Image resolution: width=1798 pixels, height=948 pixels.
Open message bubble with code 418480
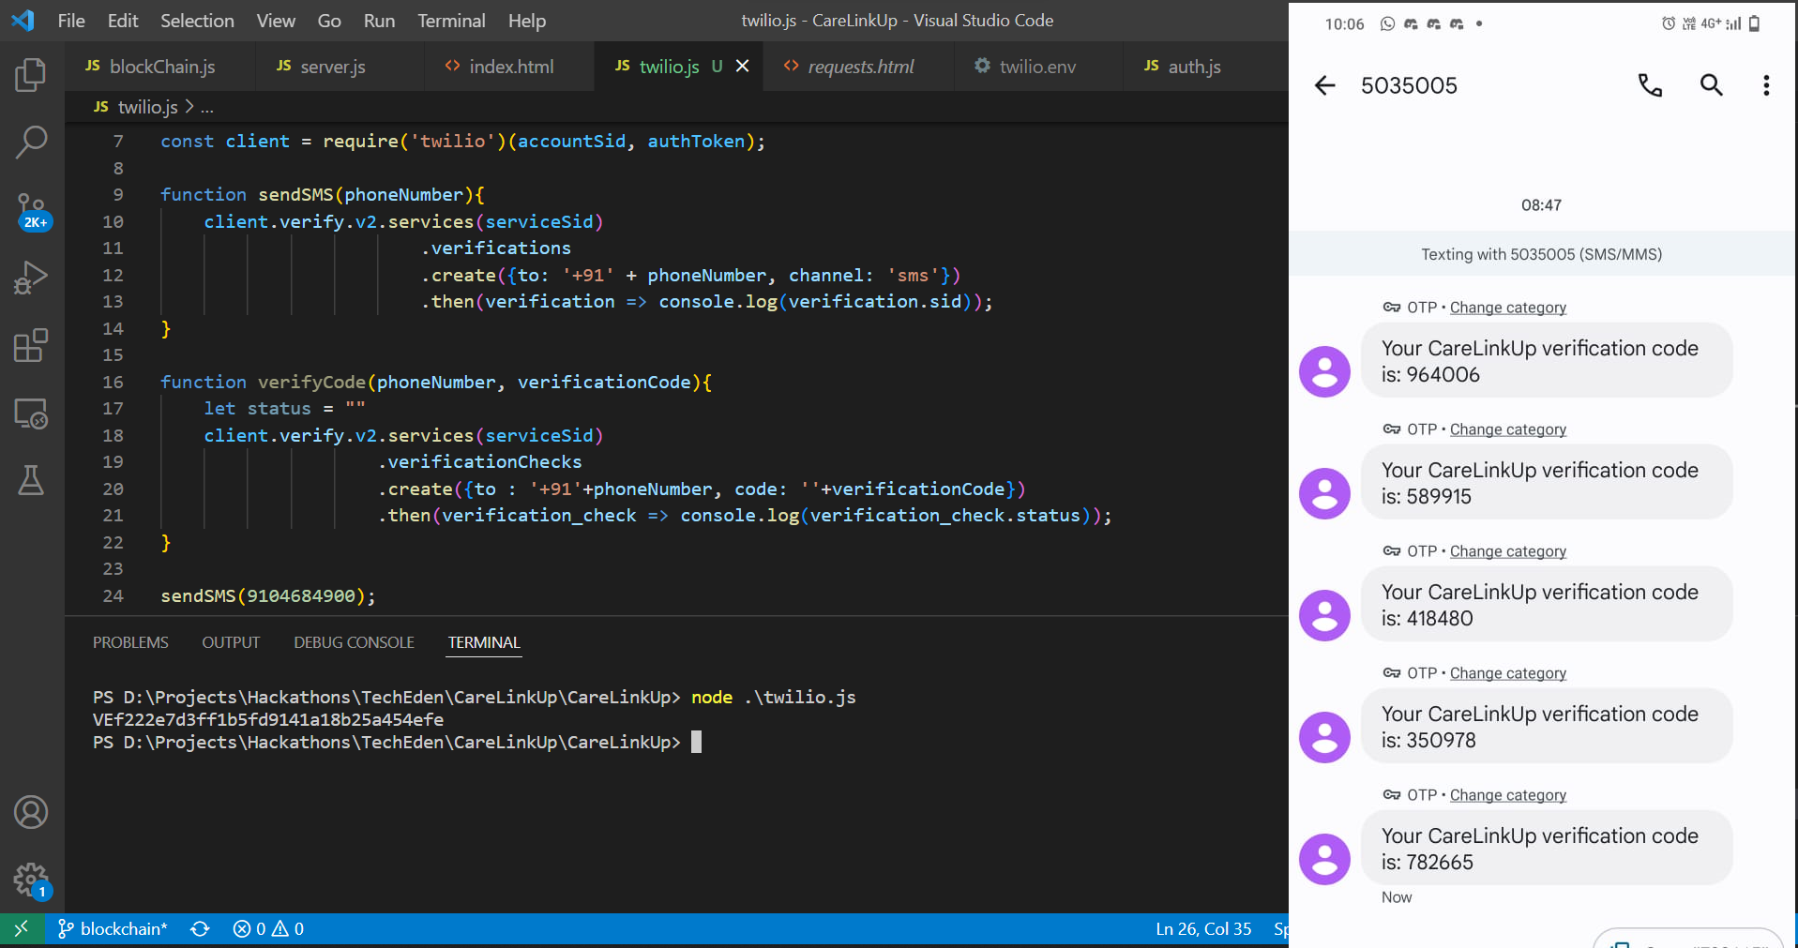click(1546, 605)
